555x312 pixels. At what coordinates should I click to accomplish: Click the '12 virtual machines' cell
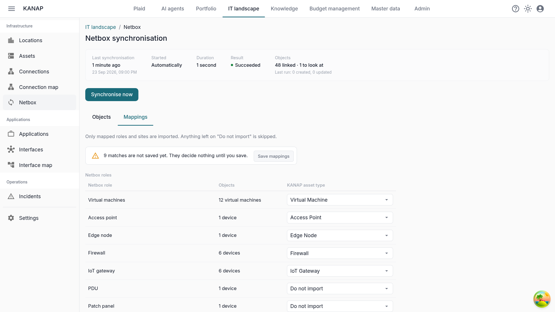coord(240,200)
